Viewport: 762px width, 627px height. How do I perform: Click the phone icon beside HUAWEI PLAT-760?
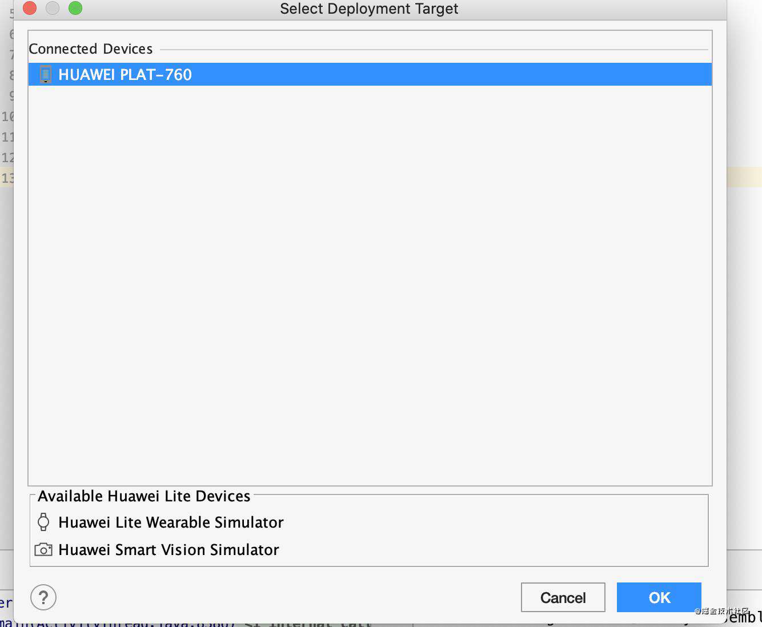tap(46, 74)
